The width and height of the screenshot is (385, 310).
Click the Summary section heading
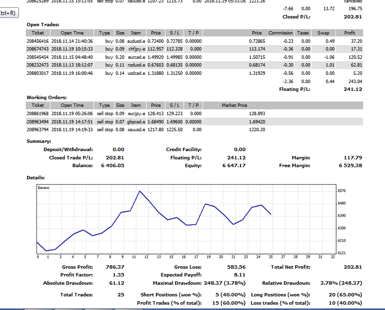39,141
